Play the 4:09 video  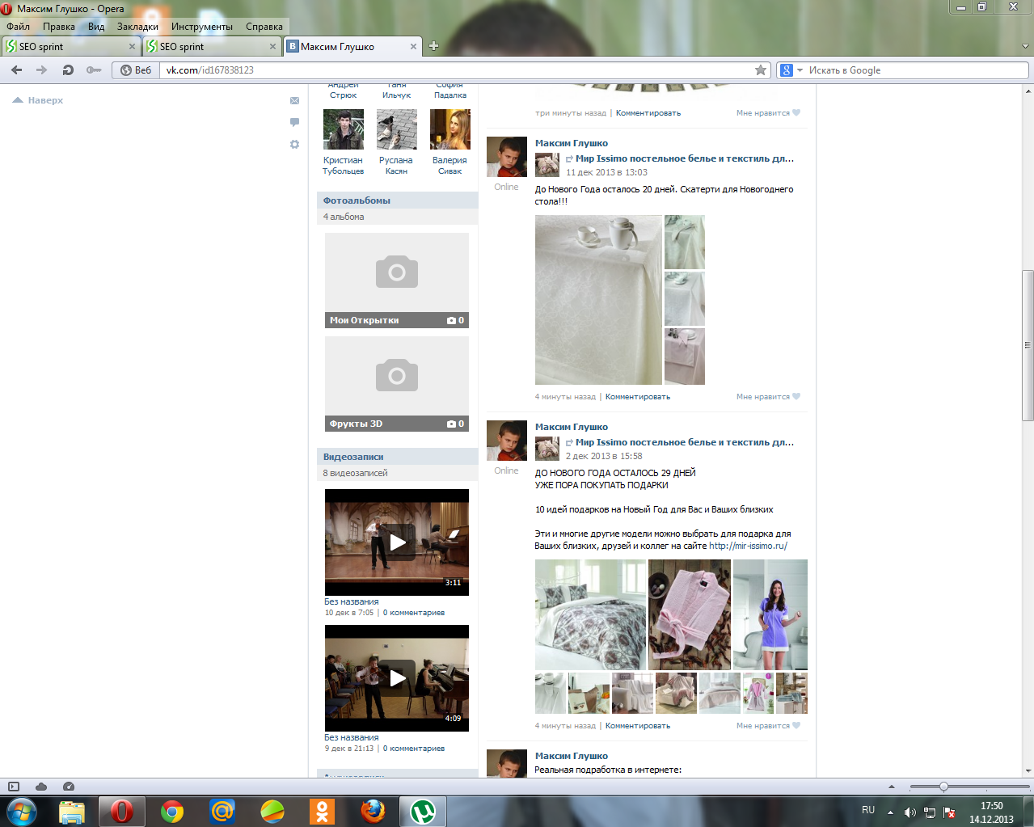tap(397, 678)
